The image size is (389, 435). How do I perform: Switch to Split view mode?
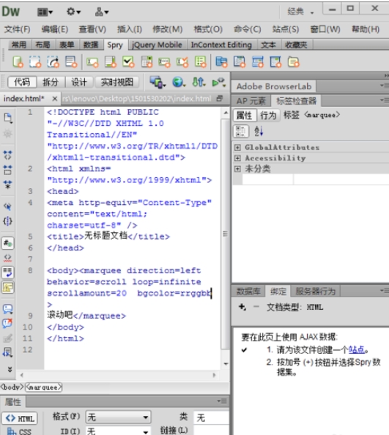tap(51, 82)
